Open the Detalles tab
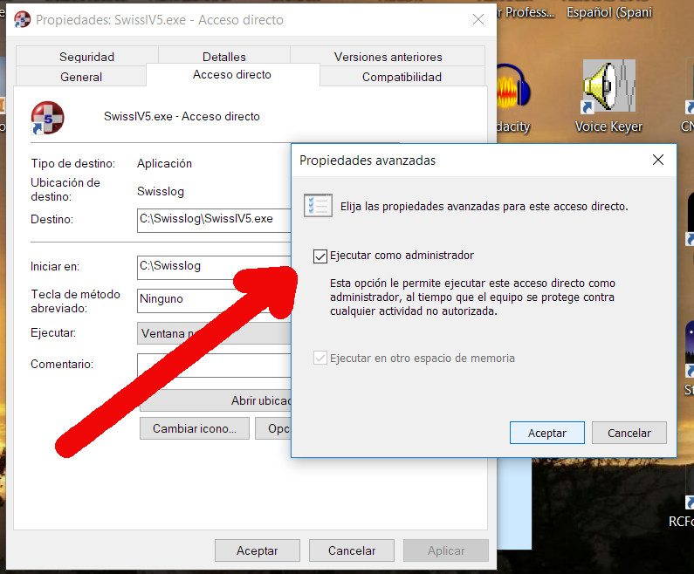Screen dimensions: 694x574 coord(224,57)
